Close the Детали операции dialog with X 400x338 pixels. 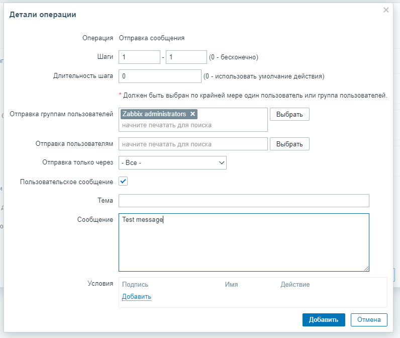click(x=386, y=10)
